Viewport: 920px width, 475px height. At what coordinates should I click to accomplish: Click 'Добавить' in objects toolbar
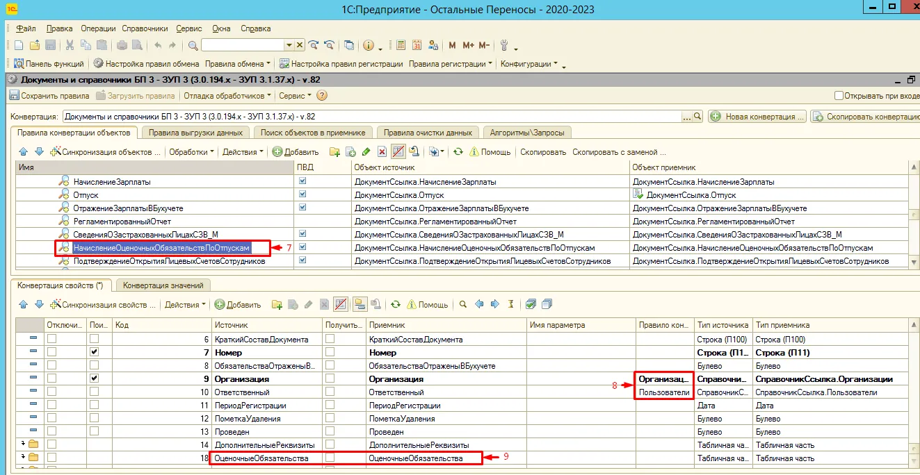click(x=295, y=151)
